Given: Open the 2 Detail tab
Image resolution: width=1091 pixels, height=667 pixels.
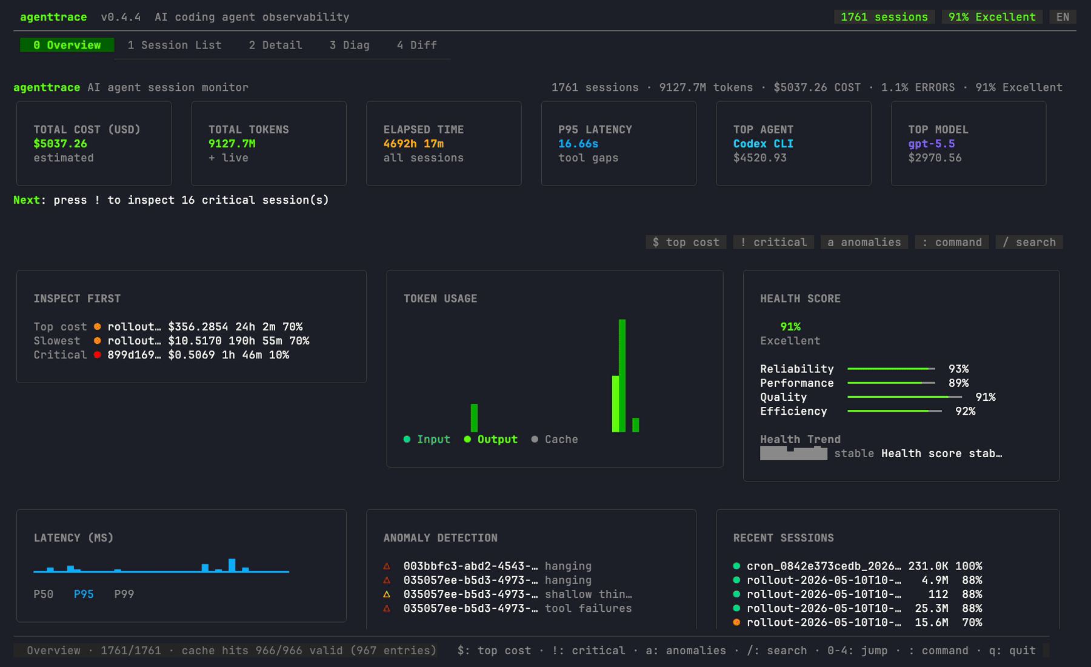Looking at the screenshot, I should pos(275,45).
